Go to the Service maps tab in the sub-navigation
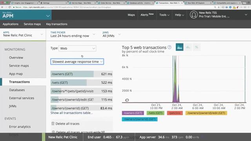Viewport: 251px width, 141px height. (32, 24)
